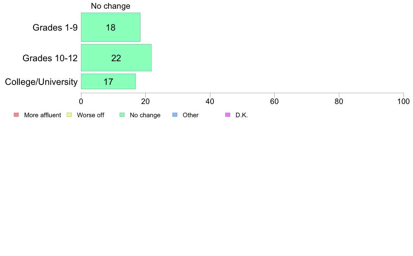Image resolution: width=413 pixels, height=256 pixels.
Task: Click the D.K. legend text
Action: click(x=242, y=115)
